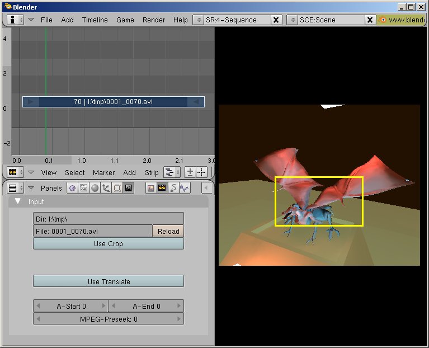The height and width of the screenshot is (348, 429).
Task: Open the Logic context panel
Action: pyautogui.click(x=73, y=188)
